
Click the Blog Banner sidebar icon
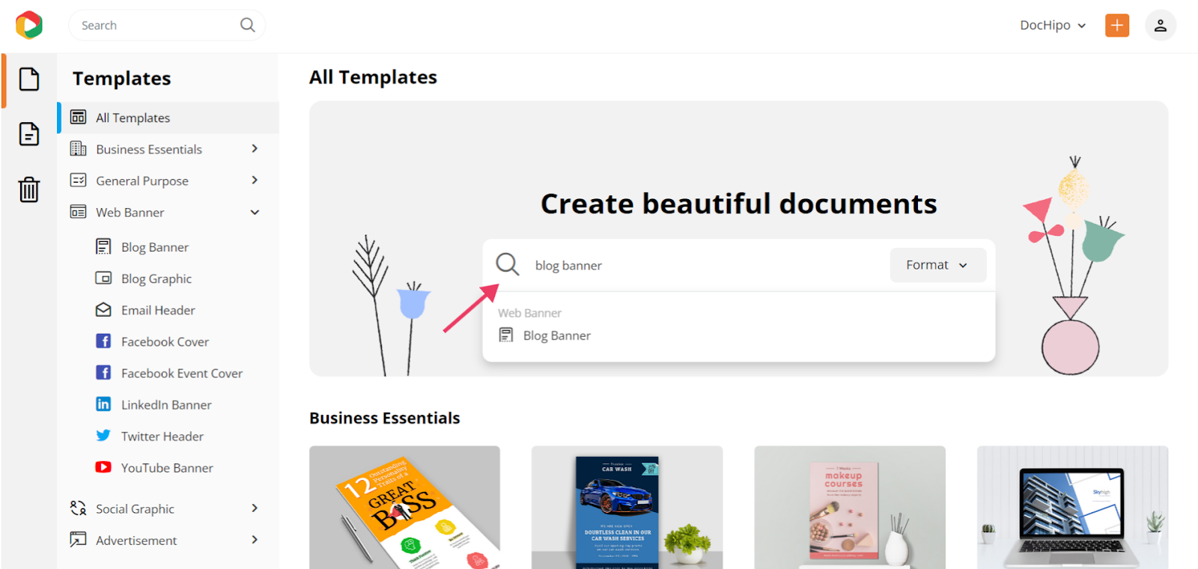(103, 247)
